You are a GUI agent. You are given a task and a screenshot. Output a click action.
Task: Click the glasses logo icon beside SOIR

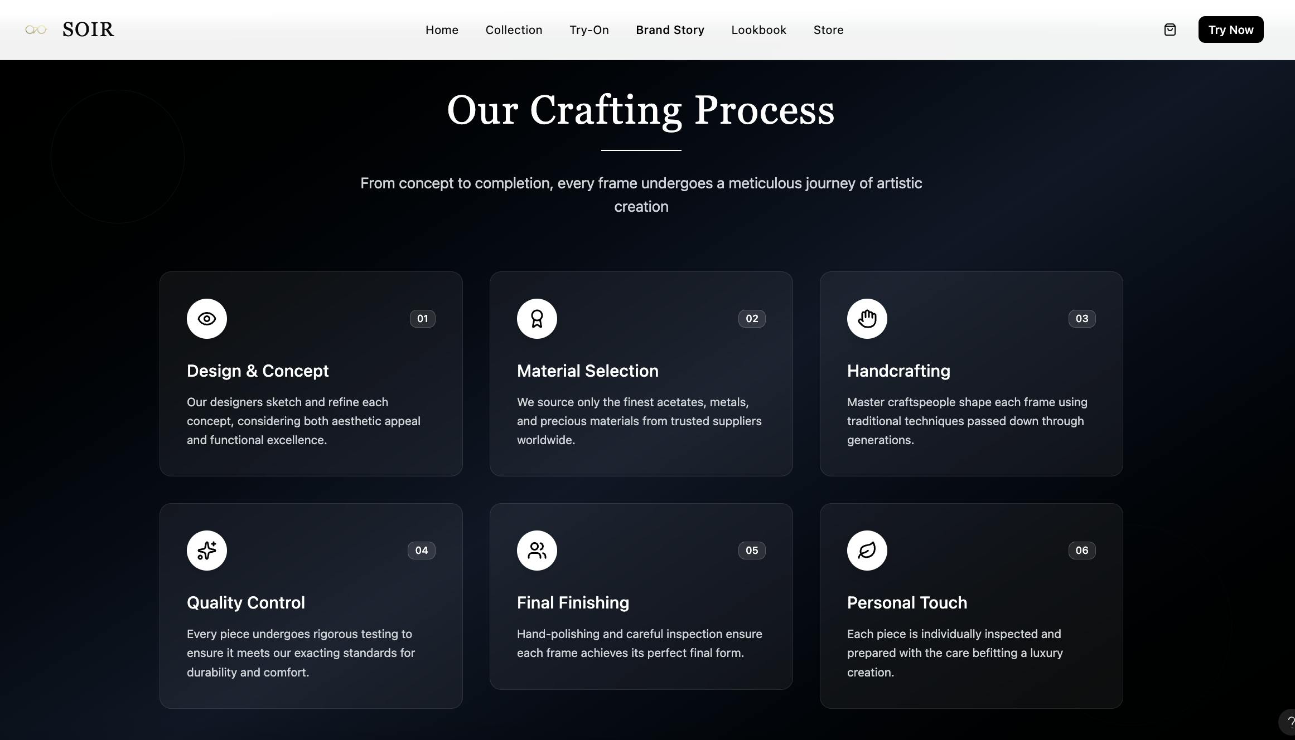tap(36, 30)
